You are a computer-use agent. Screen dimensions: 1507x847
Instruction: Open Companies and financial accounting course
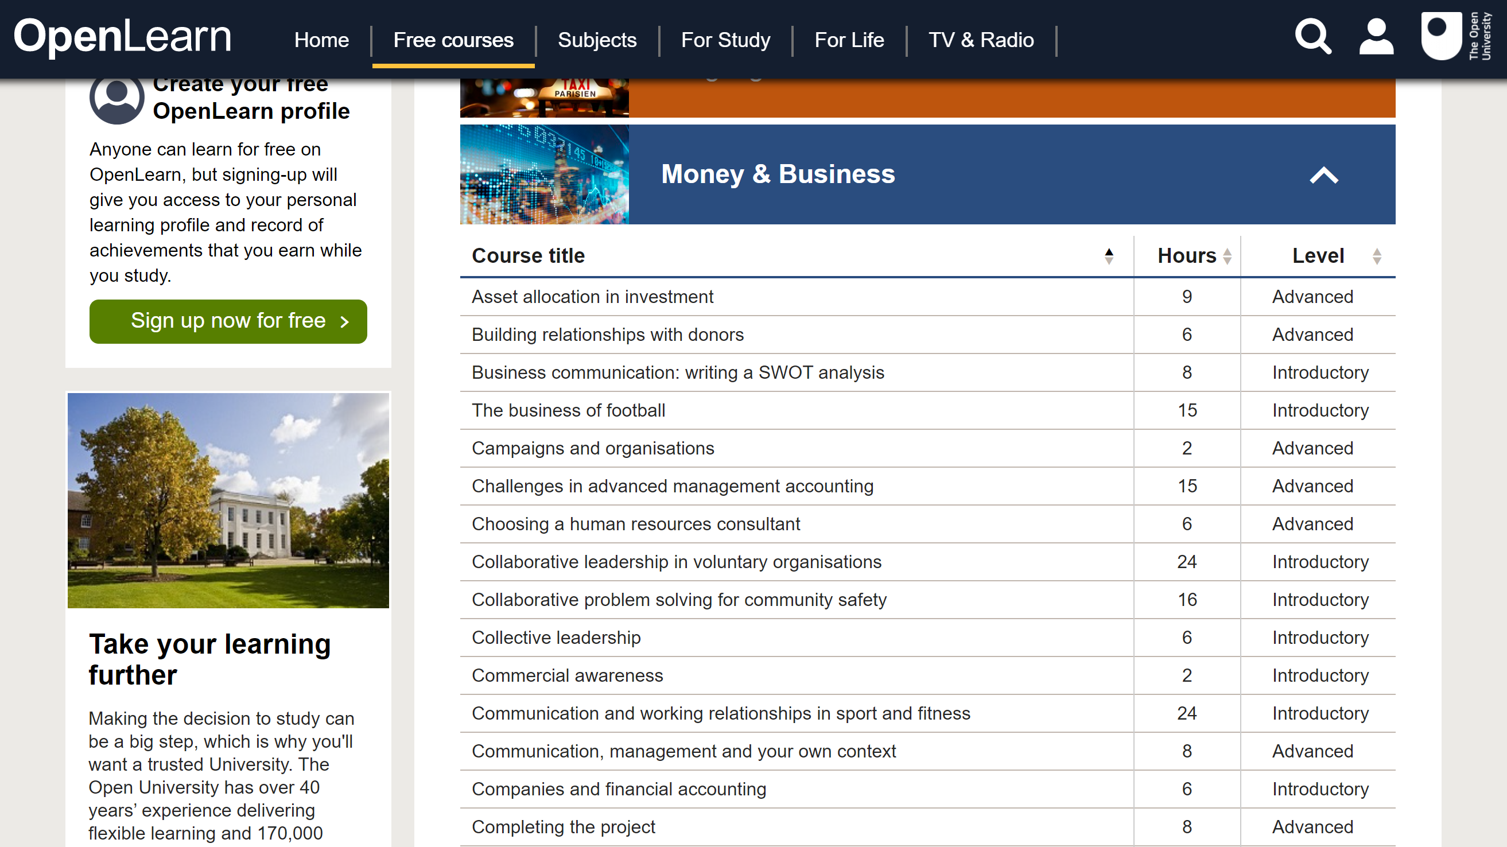pos(619,790)
